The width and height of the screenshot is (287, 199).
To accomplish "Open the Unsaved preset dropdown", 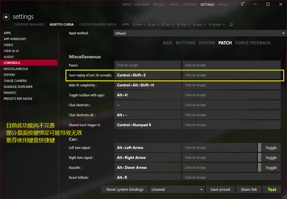I will point(177,190).
